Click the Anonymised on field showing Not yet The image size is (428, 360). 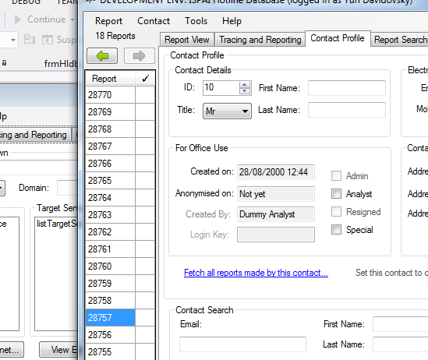(276, 194)
